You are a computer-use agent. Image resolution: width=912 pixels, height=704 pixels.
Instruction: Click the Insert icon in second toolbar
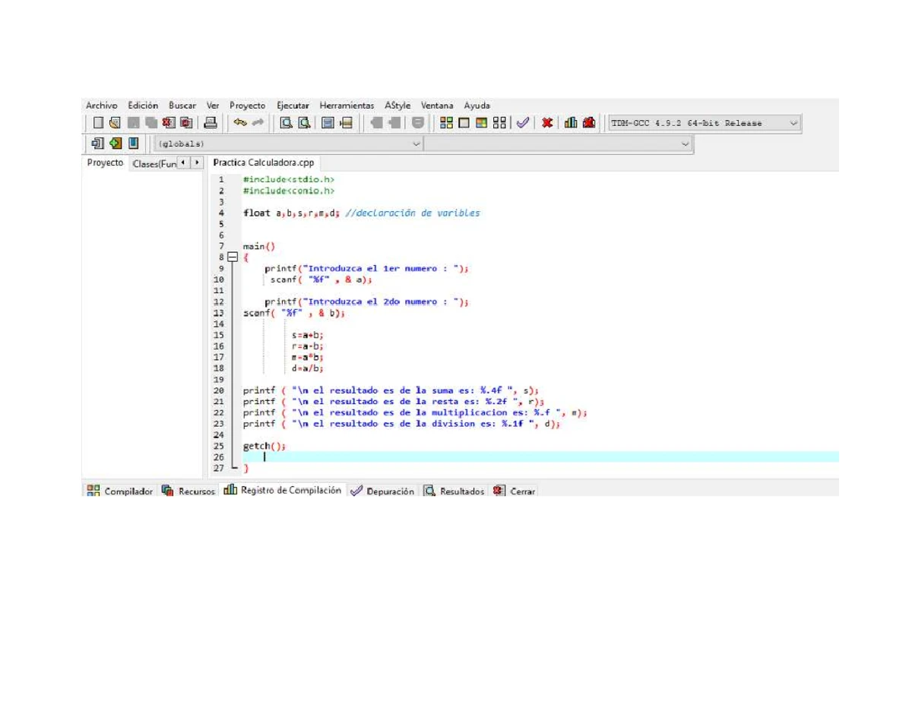click(97, 143)
